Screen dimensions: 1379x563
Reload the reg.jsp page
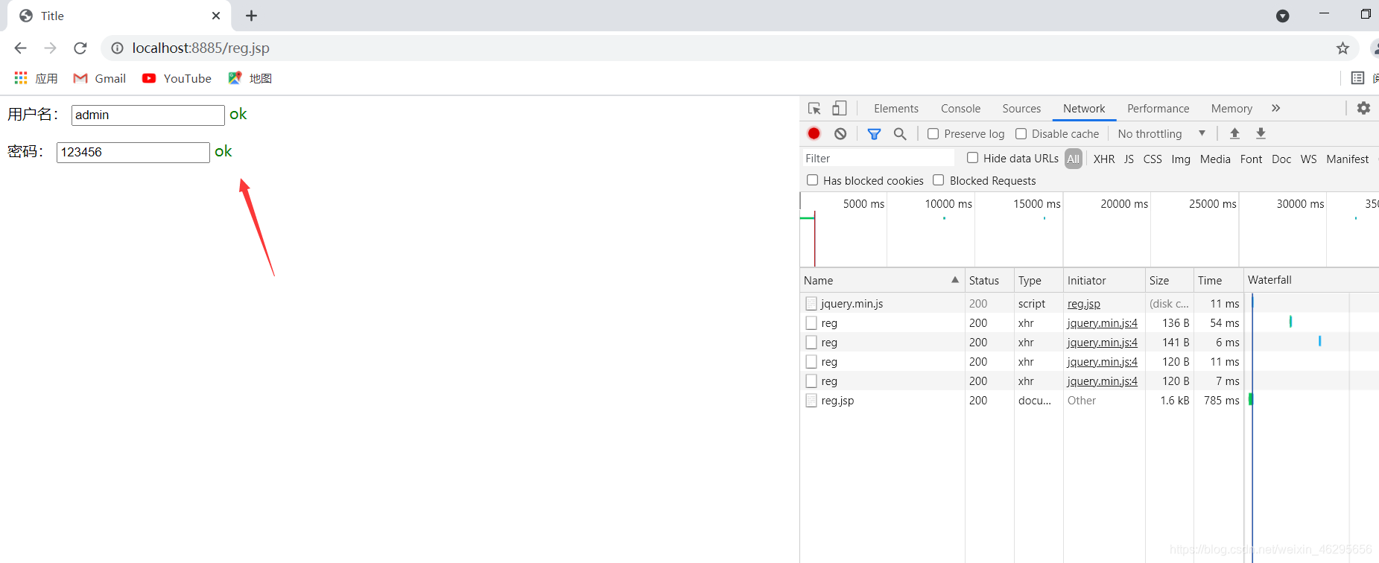point(80,48)
